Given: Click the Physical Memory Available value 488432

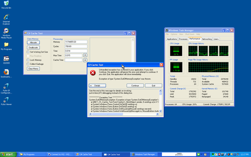Looking at the screenshot, I should click(225, 82).
